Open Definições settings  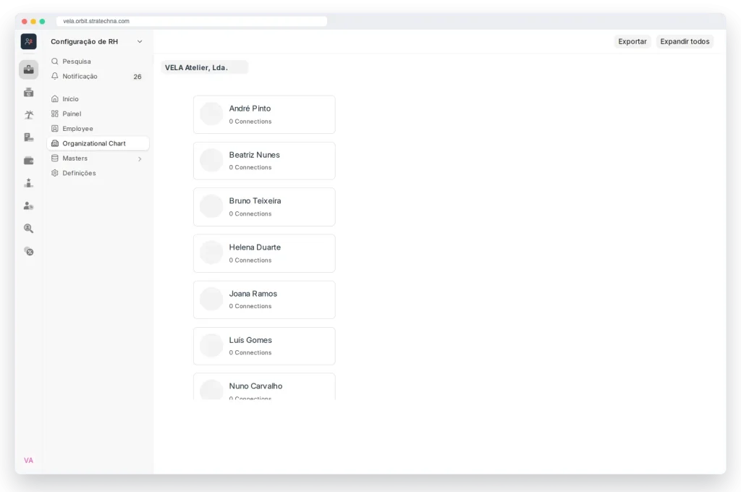point(98,173)
